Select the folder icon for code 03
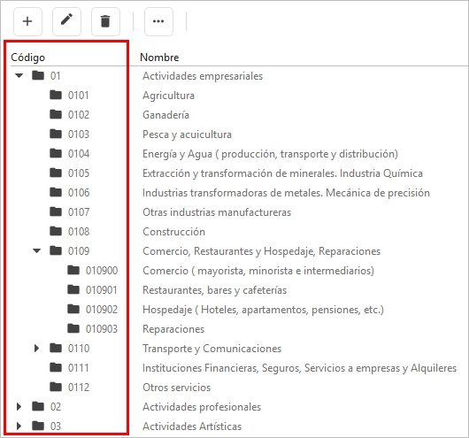The height and width of the screenshot is (438, 469). (x=38, y=426)
